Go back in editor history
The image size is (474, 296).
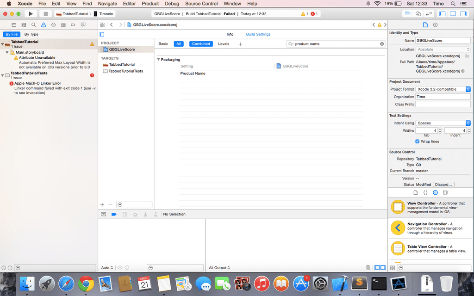tap(112, 25)
